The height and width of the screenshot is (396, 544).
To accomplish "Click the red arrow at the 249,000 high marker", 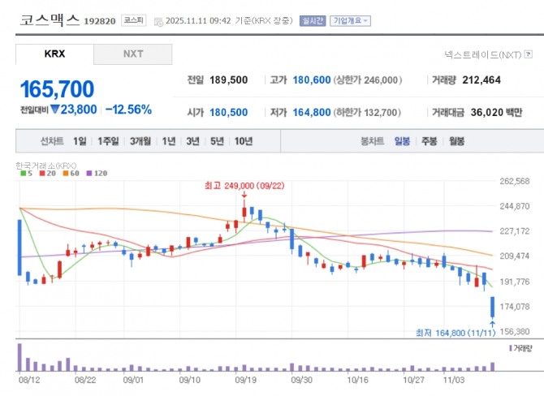I will pos(244,196).
